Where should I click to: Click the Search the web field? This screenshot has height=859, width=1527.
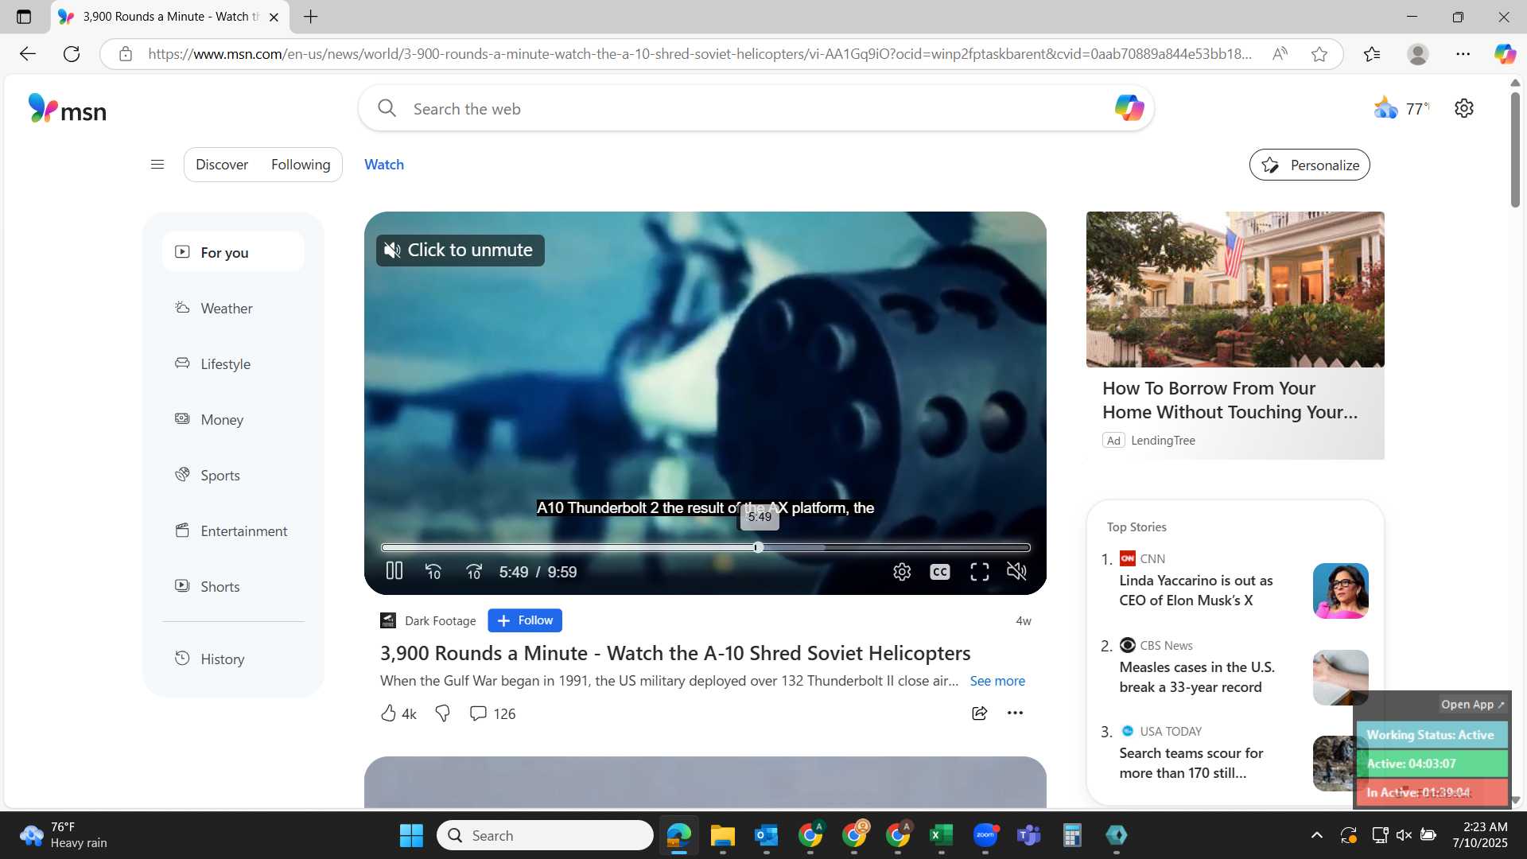click(756, 109)
